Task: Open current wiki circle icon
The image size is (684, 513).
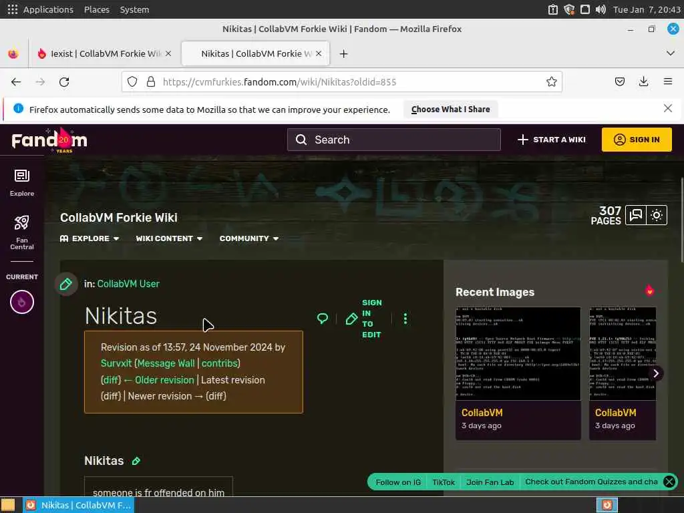Action: (22, 302)
